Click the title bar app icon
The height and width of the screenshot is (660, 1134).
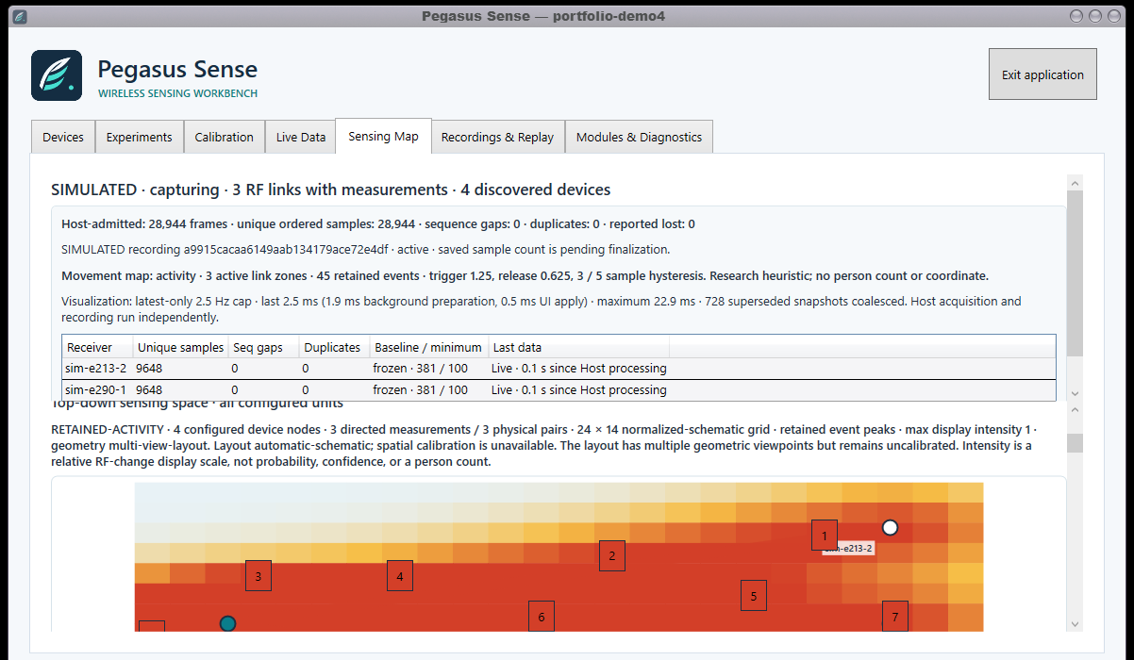click(x=20, y=16)
